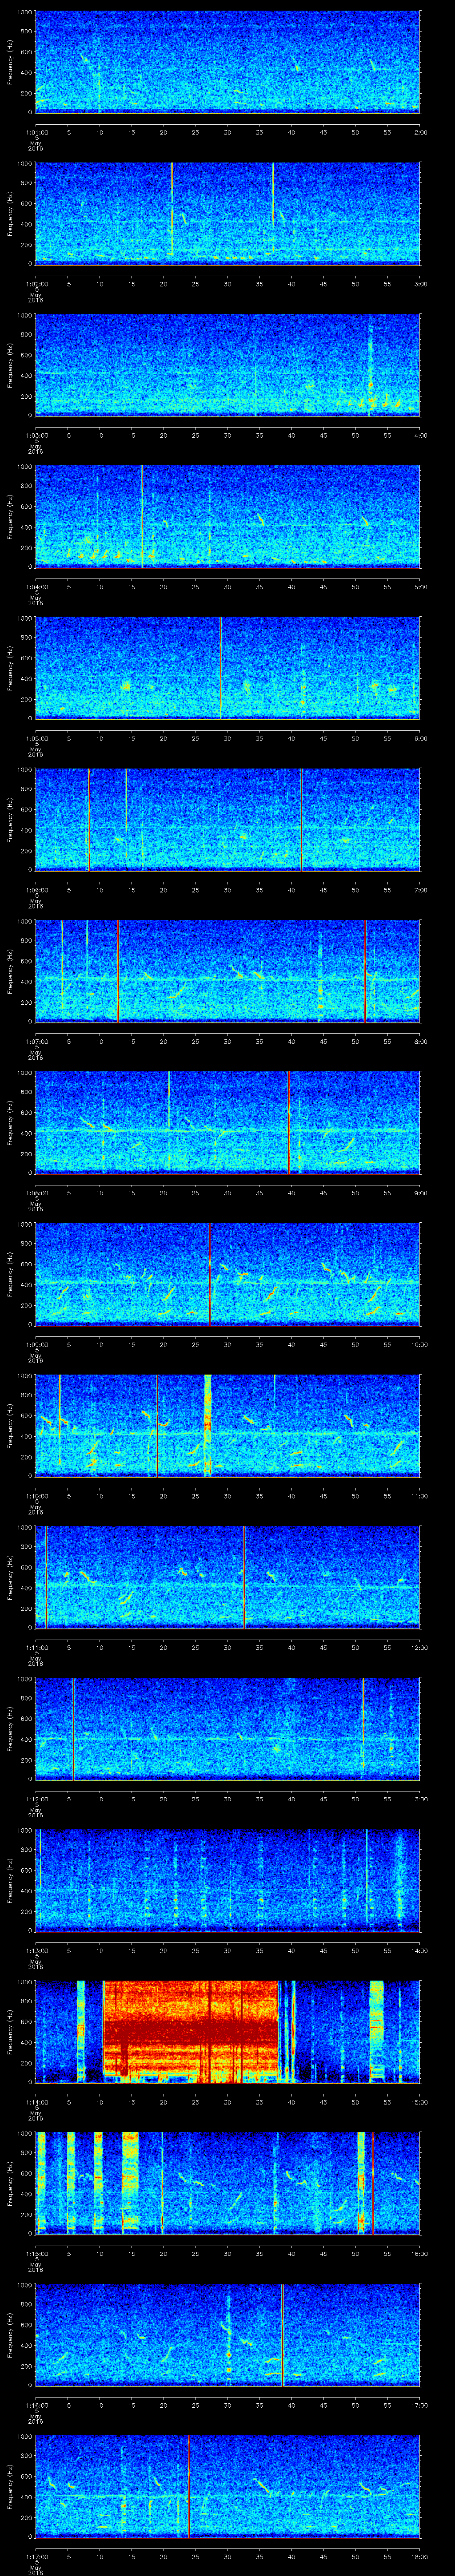Viewport: 455px width, 2576px height.
Task: Click the 2:00 end time label
Action: 420,132
